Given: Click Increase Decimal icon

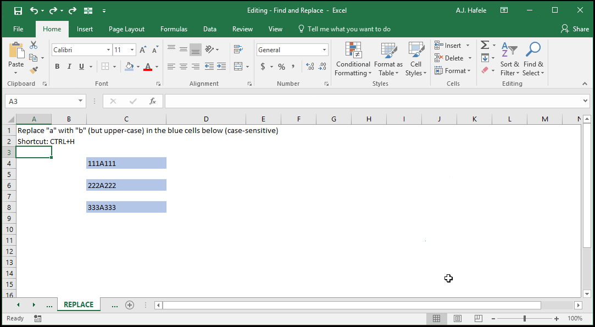Looking at the screenshot, I should tap(310, 66).
